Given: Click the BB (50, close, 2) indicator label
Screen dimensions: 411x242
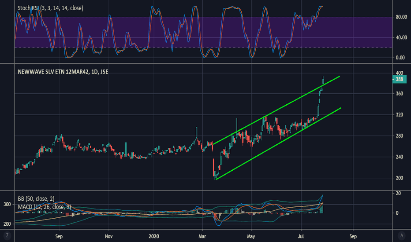Looking at the screenshot, I should 36,199.
